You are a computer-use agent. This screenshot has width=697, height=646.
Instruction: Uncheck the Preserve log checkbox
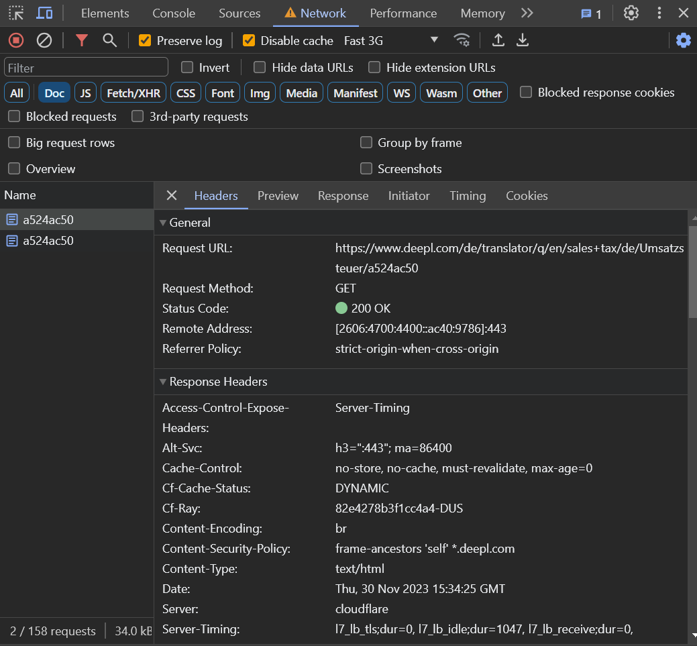click(x=145, y=41)
